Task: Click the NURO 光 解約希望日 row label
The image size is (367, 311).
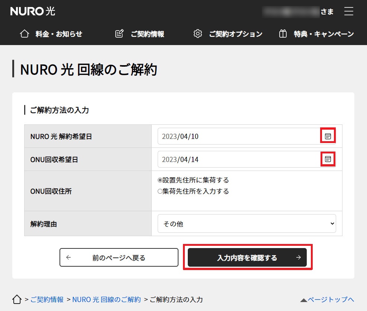Action: tap(61, 136)
